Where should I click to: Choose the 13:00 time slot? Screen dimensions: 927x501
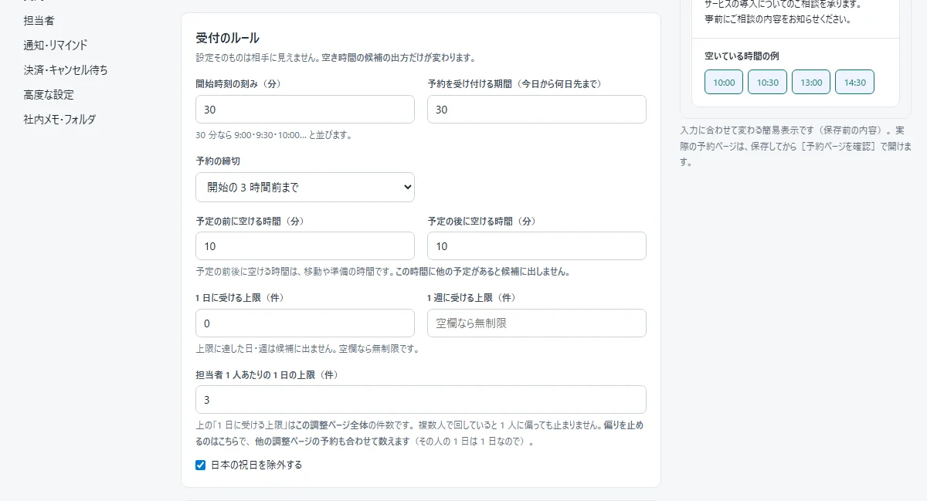pos(811,82)
